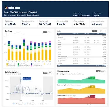
Task: Click the All other days legend item
Action: click(x=42, y=104)
